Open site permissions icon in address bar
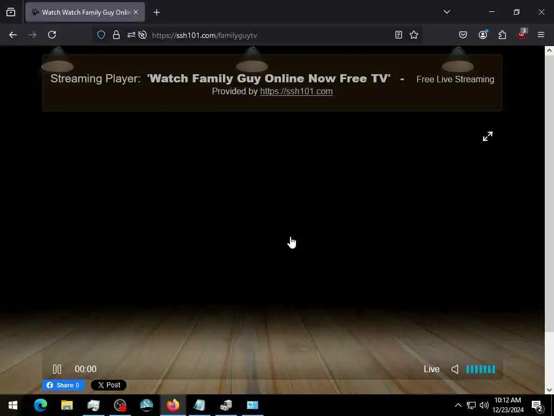Screen dimensions: 554x416 point(131,35)
